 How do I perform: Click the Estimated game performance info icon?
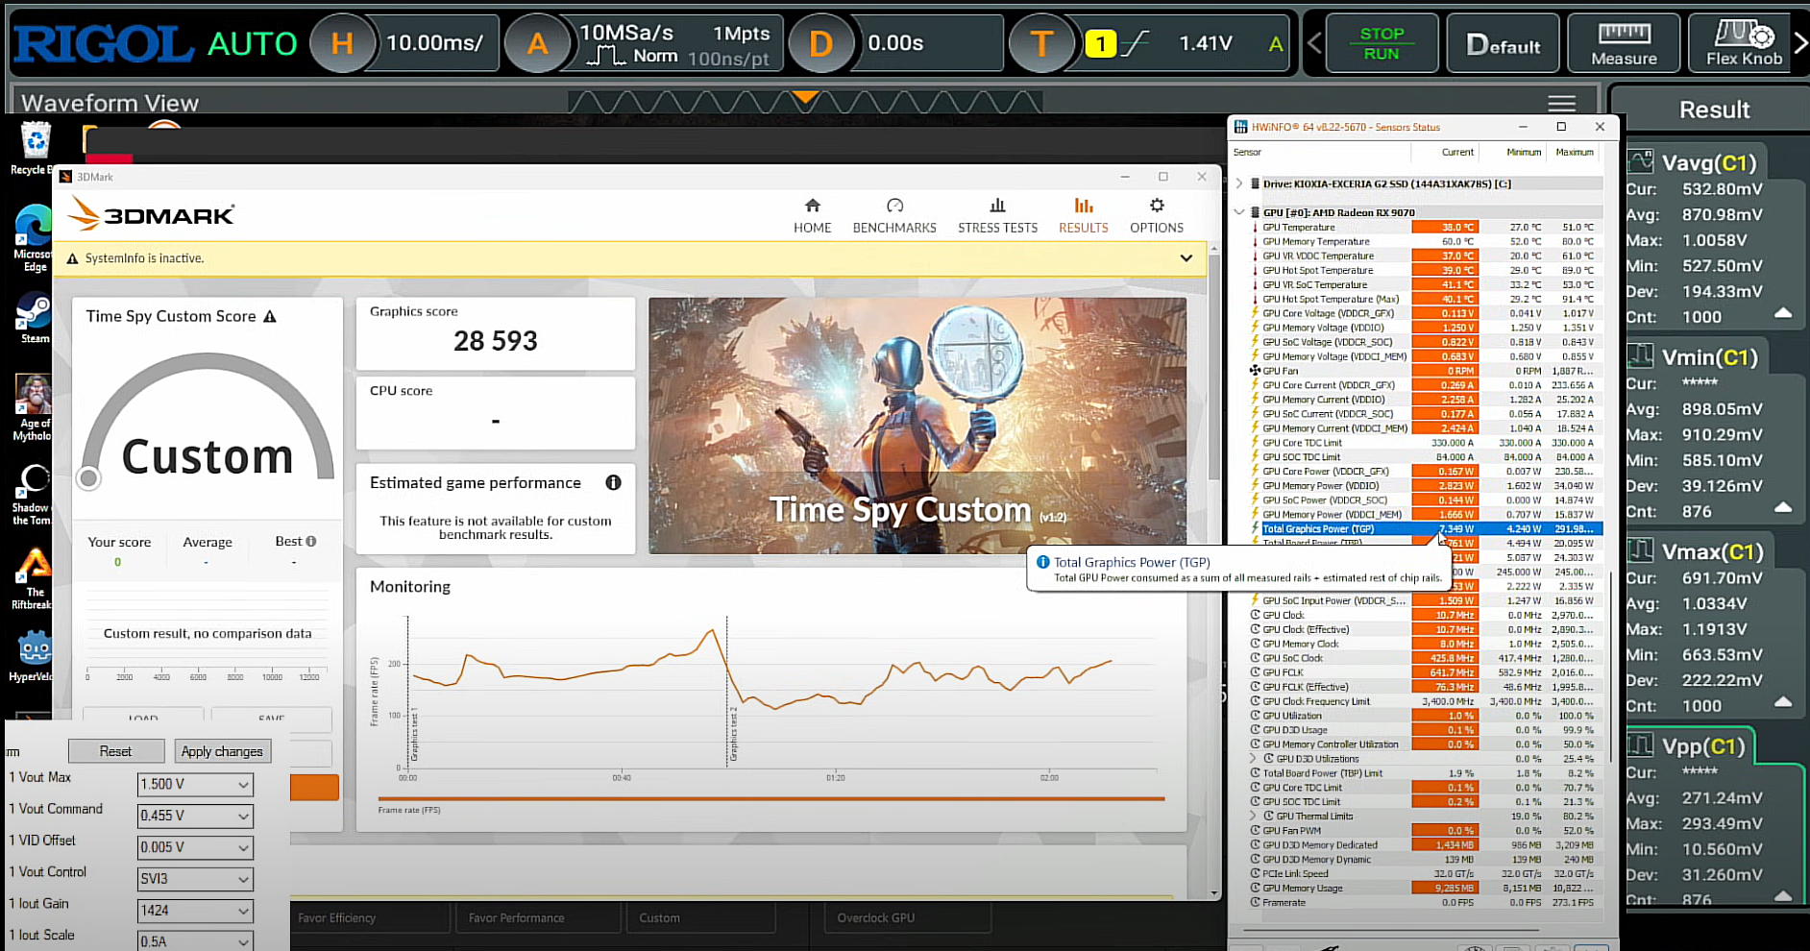pos(613,482)
